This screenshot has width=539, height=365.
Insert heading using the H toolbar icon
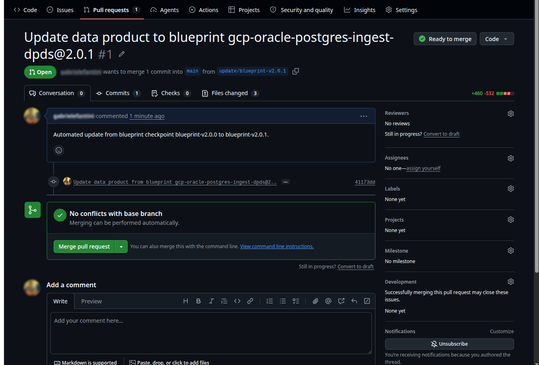[x=186, y=301]
